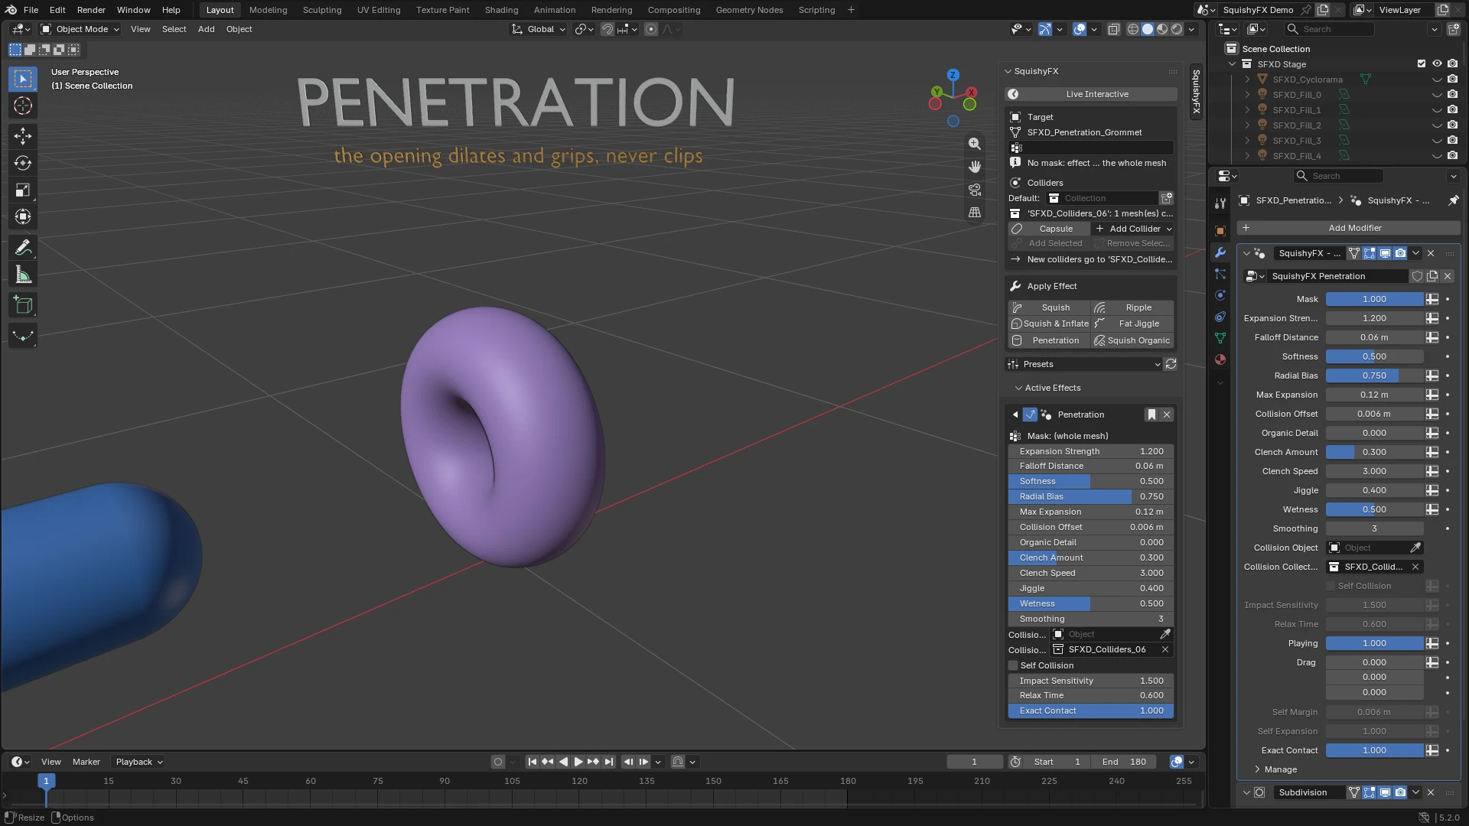The image size is (1469, 826).
Task: Click the Add Modifier button
Action: tap(1349, 228)
